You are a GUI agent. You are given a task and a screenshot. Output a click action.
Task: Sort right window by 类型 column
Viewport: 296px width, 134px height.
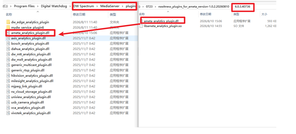click(x=236, y=14)
